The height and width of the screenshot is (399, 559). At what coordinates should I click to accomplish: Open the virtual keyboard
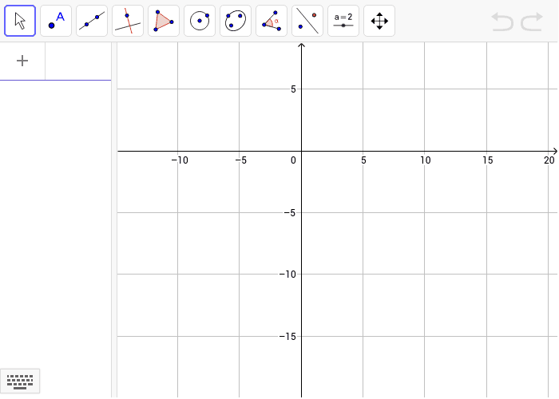point(20,381)
